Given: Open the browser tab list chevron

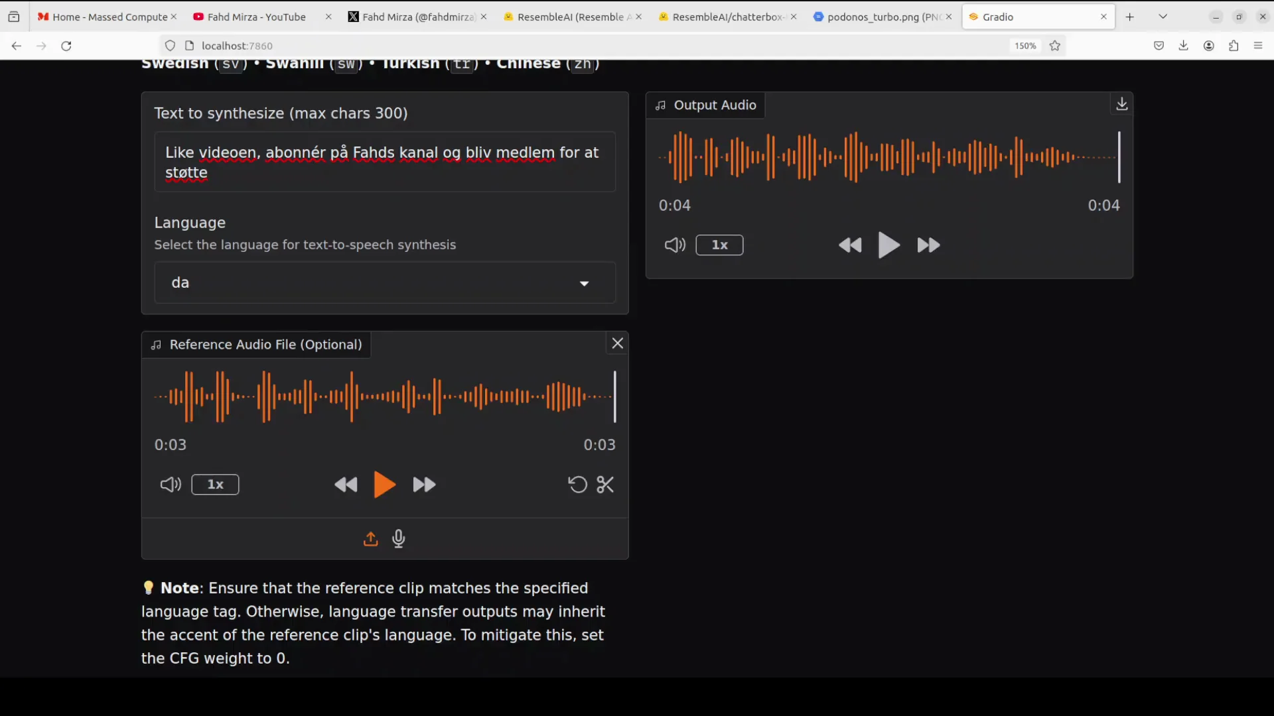Looking at the screenshot, I should coord(1163,16).
